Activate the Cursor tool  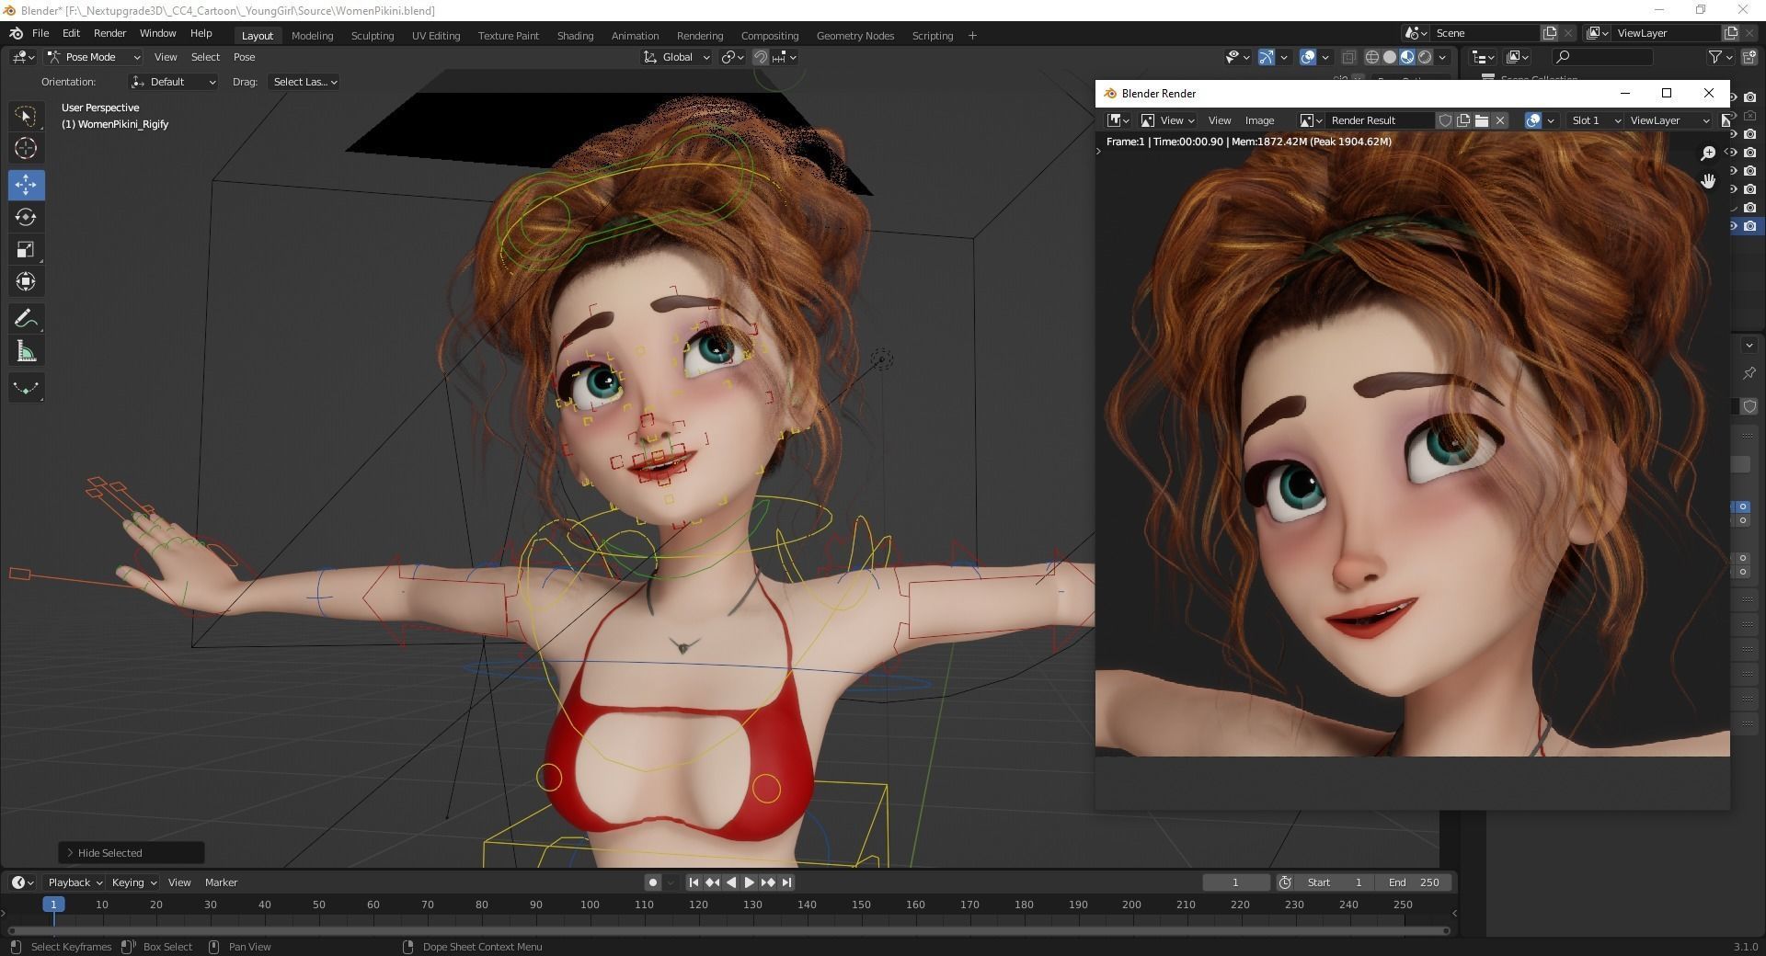26,148
